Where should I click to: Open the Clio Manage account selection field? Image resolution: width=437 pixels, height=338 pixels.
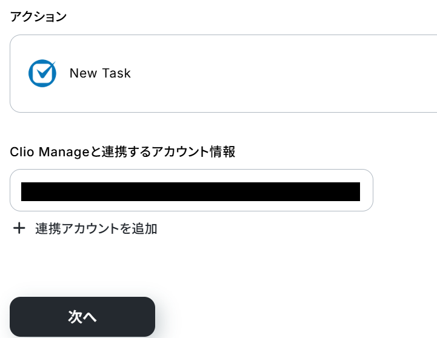coord(191,190)
